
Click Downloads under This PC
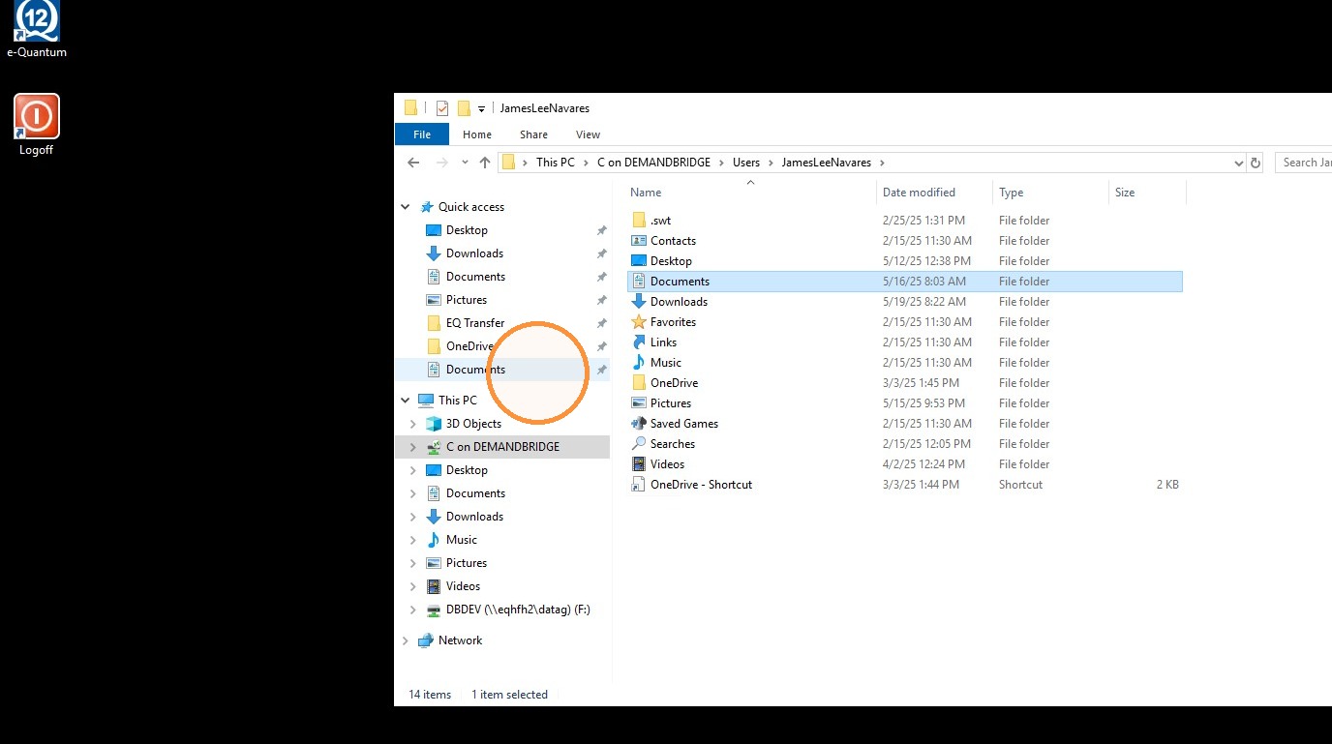point(474,517)
